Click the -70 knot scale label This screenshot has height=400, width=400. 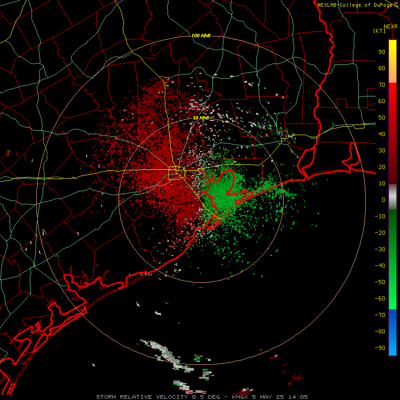tap(380, 315)
